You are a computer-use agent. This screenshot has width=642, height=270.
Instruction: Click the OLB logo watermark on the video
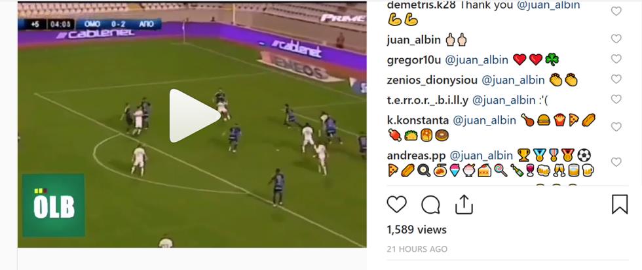[x=54, y=205]
